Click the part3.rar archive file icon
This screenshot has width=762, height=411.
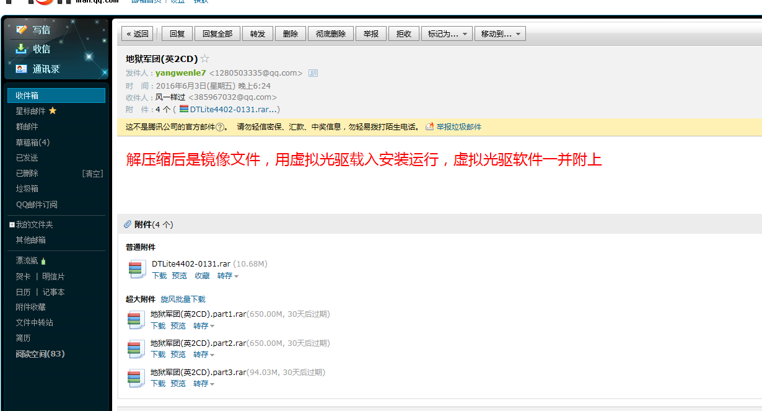(x=136, y=378)
